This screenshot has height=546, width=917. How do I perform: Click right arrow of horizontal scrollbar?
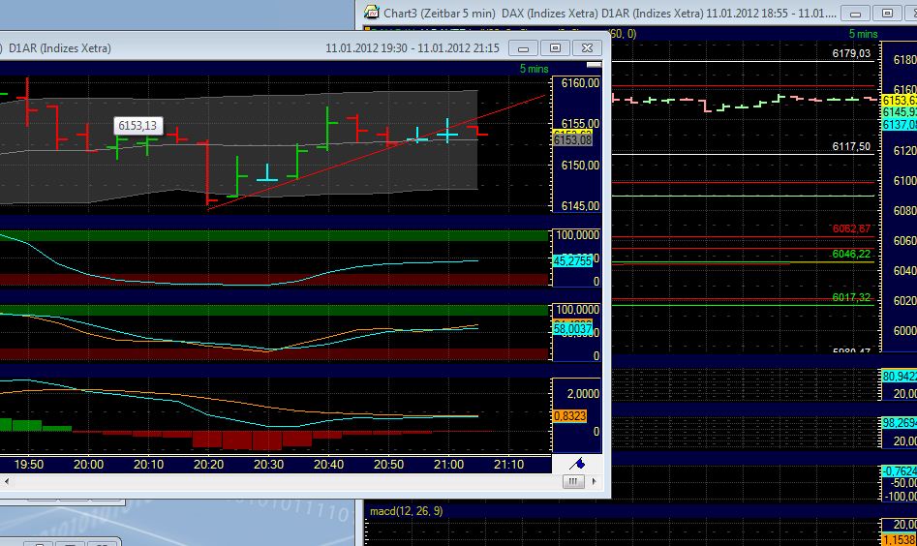click(592, 481)
